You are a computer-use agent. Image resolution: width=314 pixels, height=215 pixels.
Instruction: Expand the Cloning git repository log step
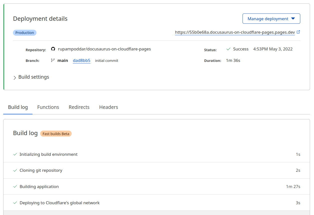tap(41, 170)
